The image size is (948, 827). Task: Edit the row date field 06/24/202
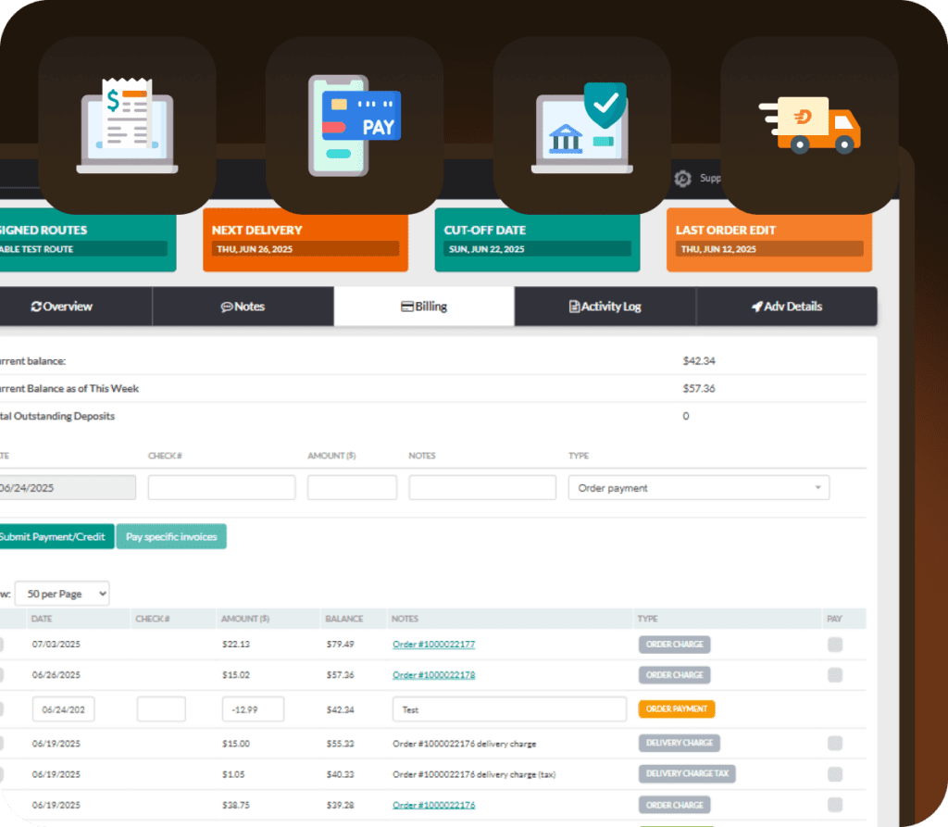click(x=64, y=709)
